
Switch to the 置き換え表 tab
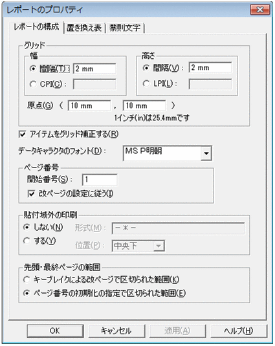pyautogui.click(x=84, y=28)
